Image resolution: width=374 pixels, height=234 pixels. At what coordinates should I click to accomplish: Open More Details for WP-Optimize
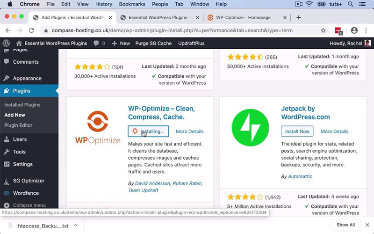coord(190,132)
